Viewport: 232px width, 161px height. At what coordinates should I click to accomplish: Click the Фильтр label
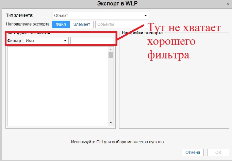coord(15,41)
